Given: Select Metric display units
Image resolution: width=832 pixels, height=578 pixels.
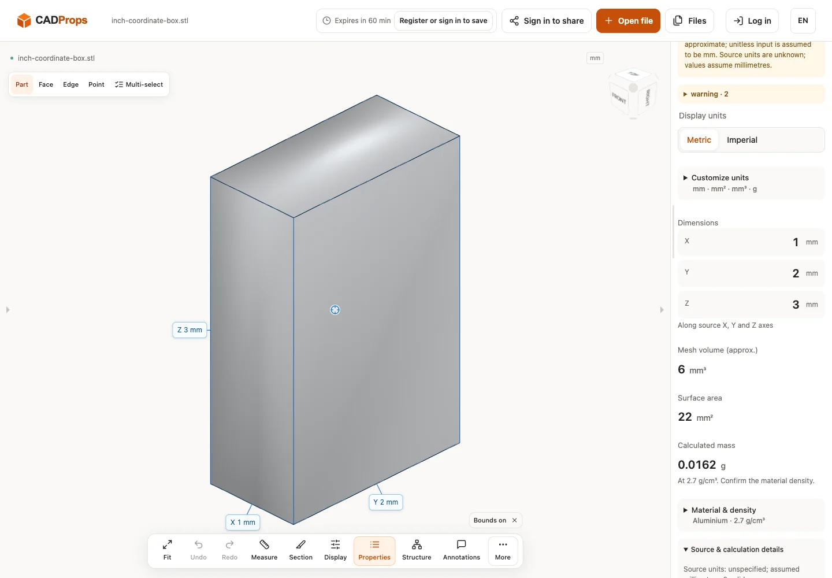Looking at the screenshot, I should pyautogui.click(x=699, y=140).
